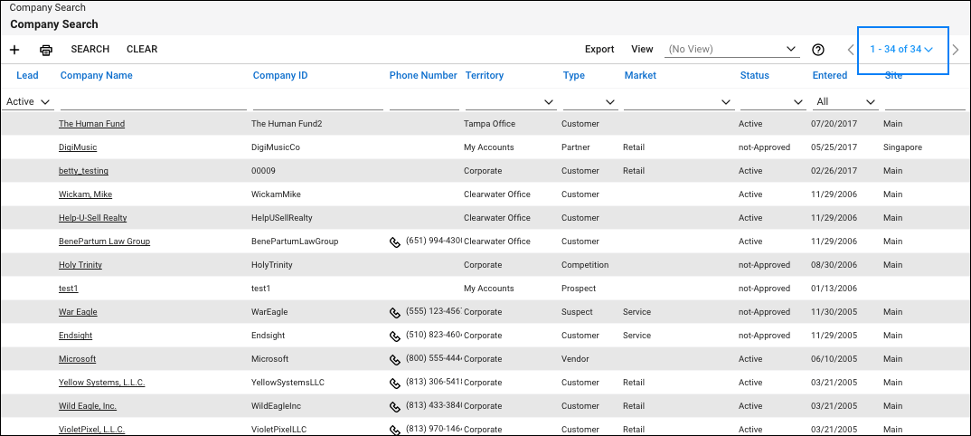This screenshot has width=971, height=436.
Task: Click the Vendor type cell
Action: point(575,359)
